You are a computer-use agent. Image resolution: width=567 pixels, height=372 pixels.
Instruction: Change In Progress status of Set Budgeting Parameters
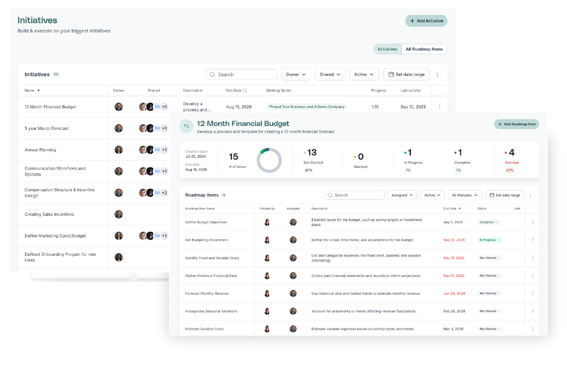[x=490, y=240]
